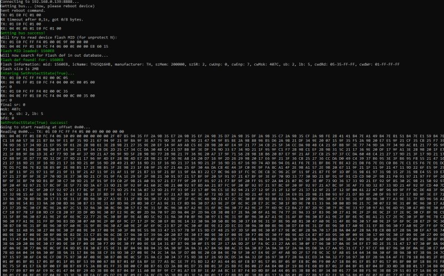Select 'Going to start reading at offset 0x00...'
Image resolution: width=444 pixels, height=276 pixels.
(x=46, y=127)
